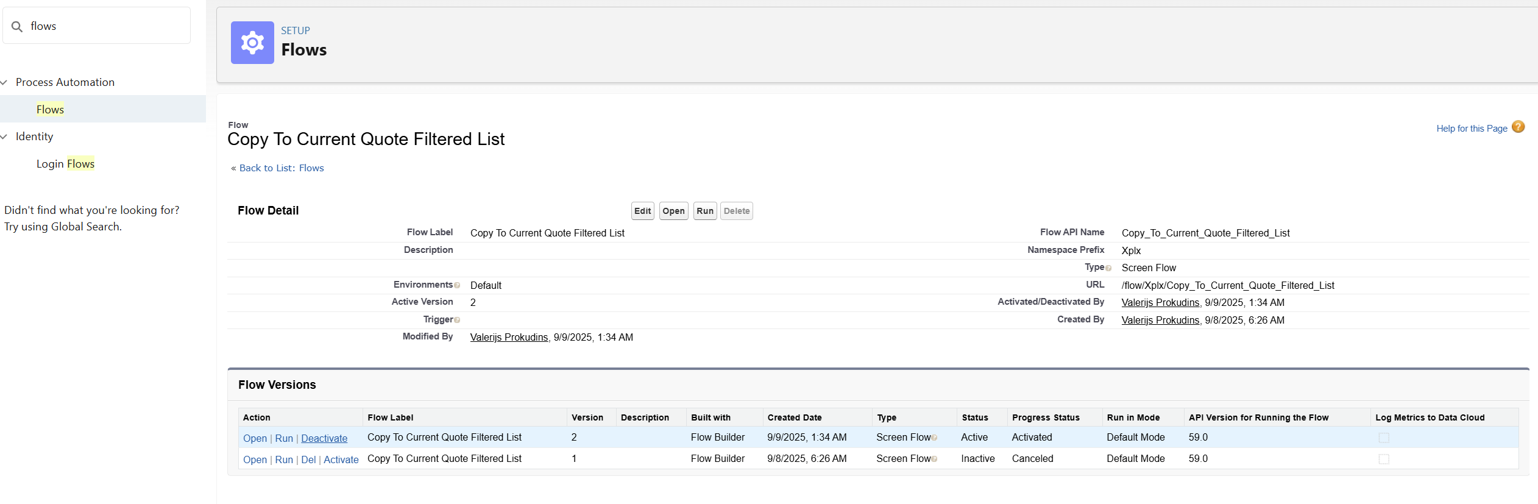The height and width of the screenshot is (504, 1538).
Task: Open Valerijs Prokudins link in Activated/Deactivated By
Action: (1160, 303)
